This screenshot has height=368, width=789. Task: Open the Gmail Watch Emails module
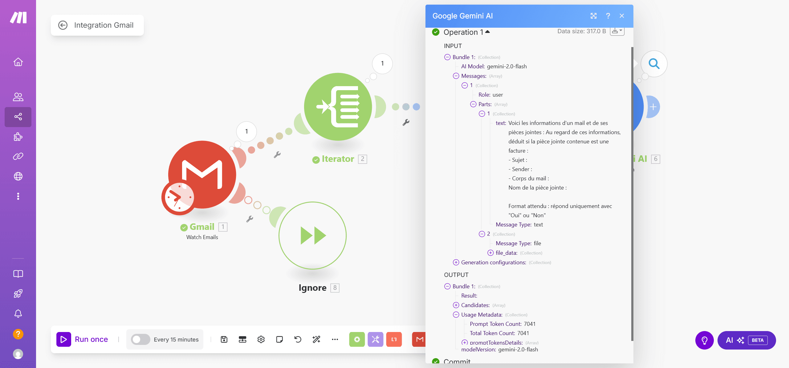(x=202, y=175)
